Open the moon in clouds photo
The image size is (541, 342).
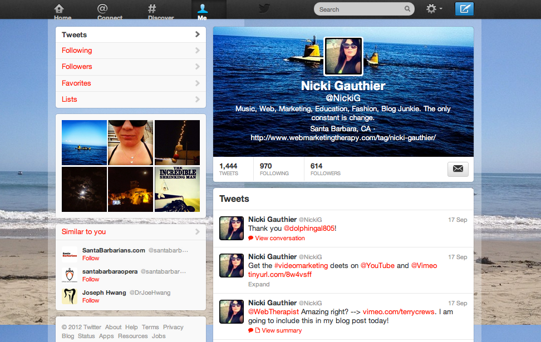click(84, 189)
